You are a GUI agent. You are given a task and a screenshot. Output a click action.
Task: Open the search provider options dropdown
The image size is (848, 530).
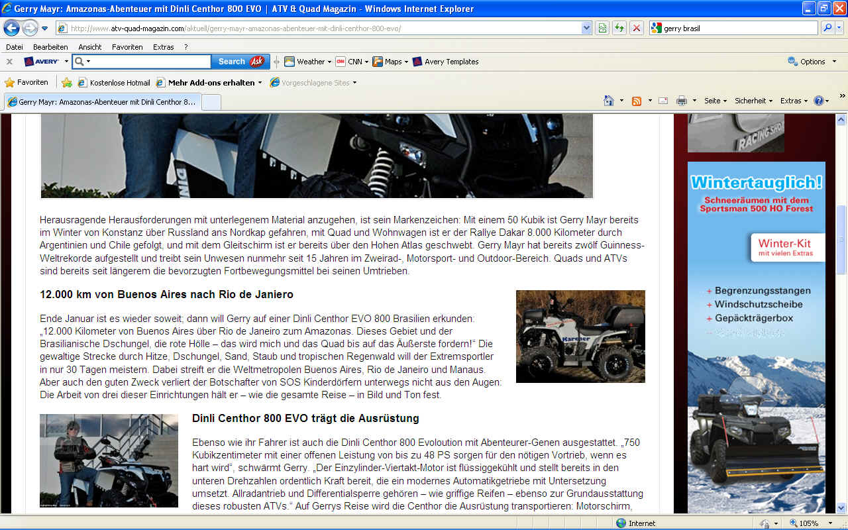(x=840, y=28)
